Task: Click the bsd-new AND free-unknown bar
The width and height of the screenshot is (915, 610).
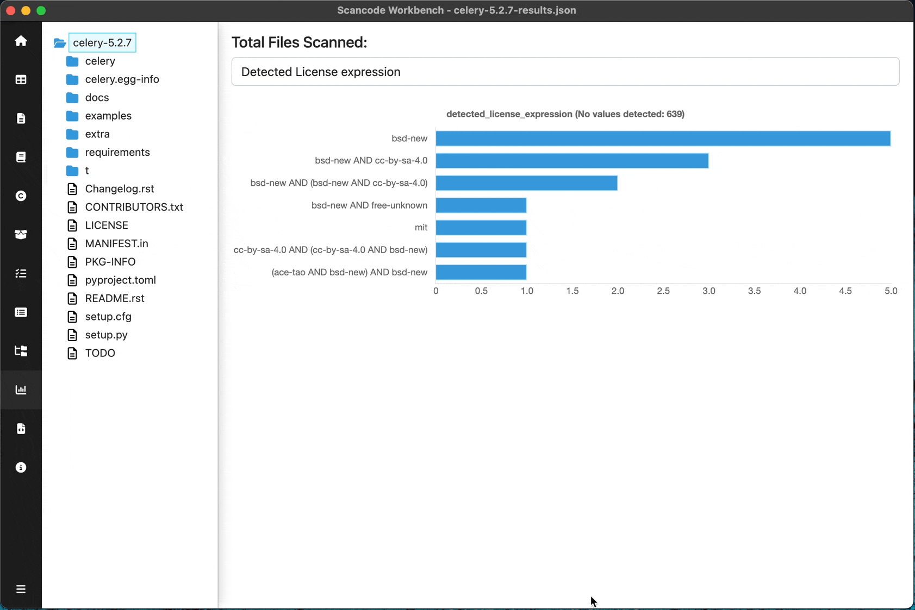Action: 481,205
